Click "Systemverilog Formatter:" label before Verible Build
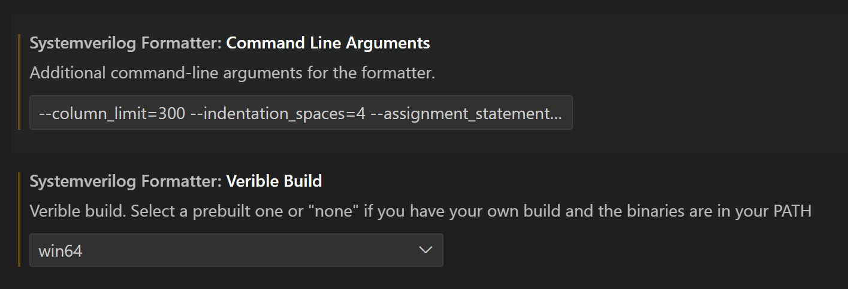 pyautogui.click(x=126, y=181)
